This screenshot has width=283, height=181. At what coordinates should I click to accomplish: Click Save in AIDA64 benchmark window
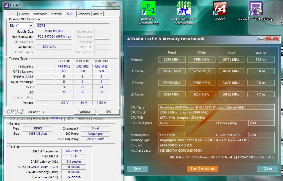(x=137, y=168)
